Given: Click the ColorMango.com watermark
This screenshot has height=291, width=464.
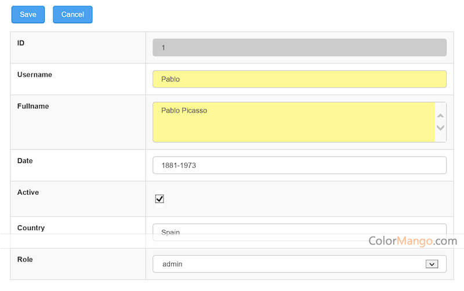Looking at the screenshot, I should point(412,241).
